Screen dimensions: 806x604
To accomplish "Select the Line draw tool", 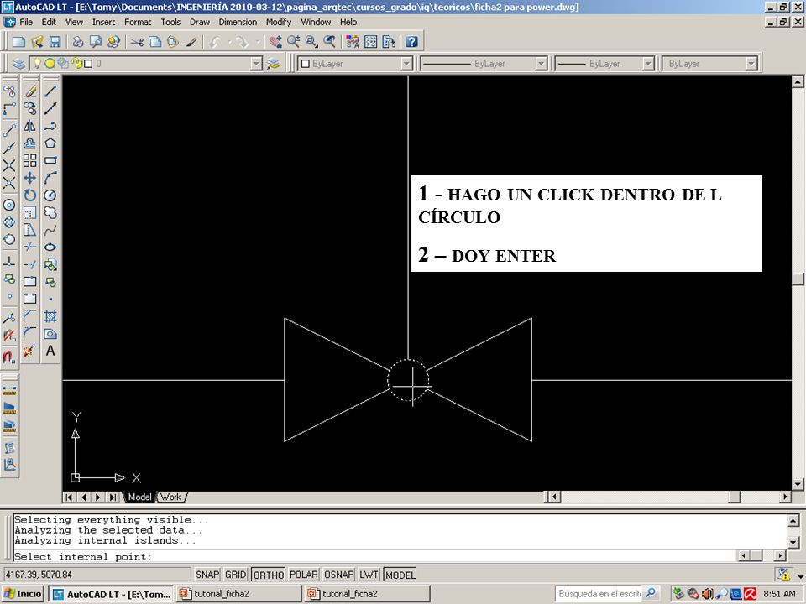I will [x=50, y=91].
